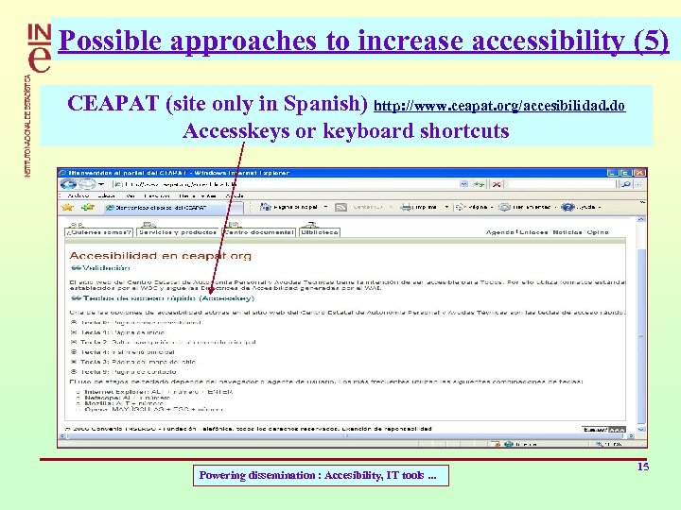Click the Opine link
The width and height of the screenshot is (681, 510).
point(598,232)
